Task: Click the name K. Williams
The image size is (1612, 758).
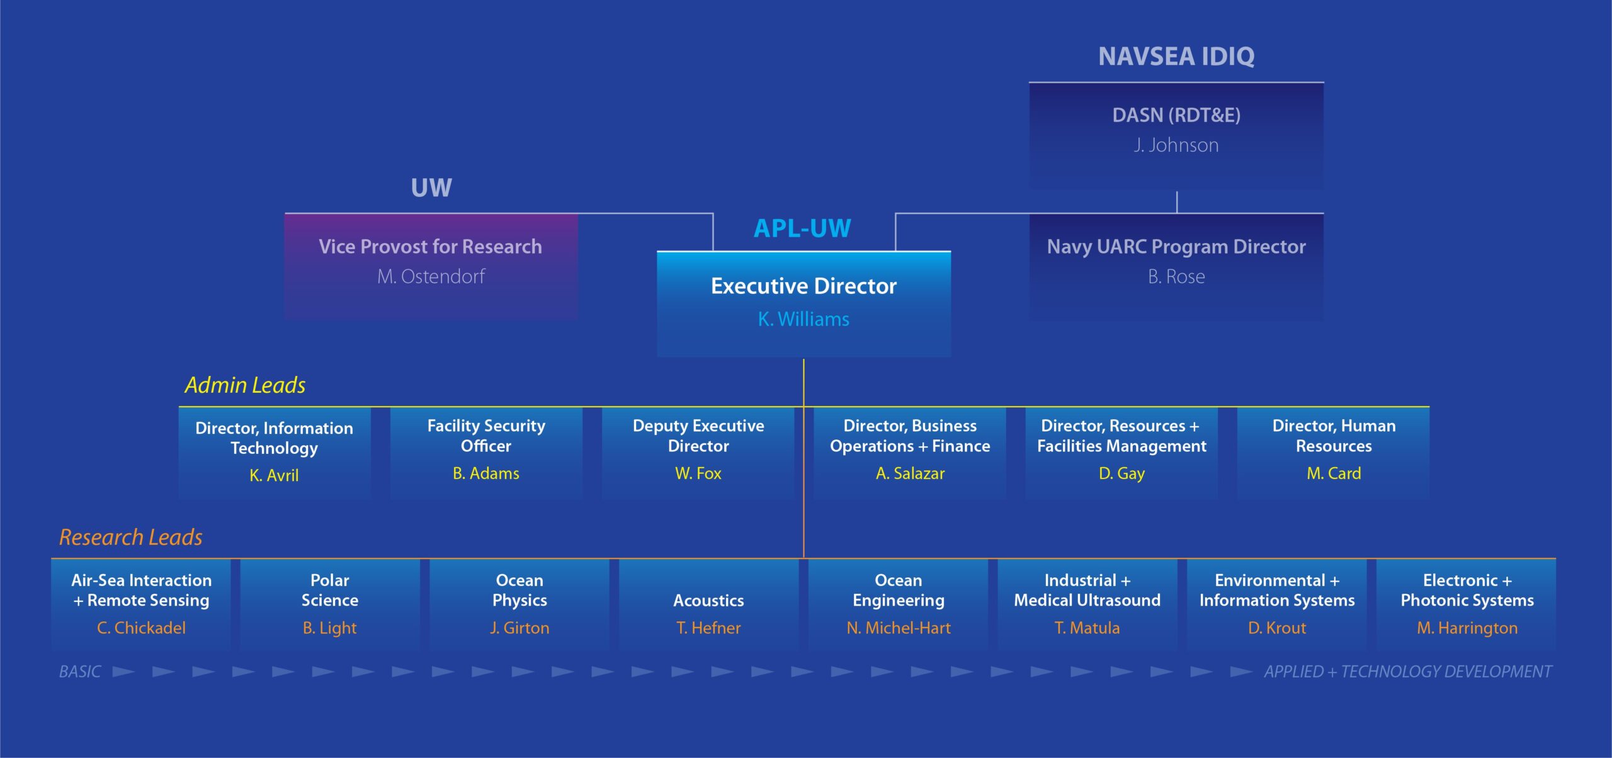Action: (803, 319)
